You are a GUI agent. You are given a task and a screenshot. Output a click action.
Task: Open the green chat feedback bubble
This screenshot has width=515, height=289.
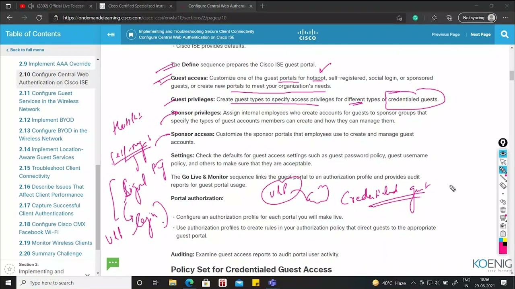pos(113,263)
